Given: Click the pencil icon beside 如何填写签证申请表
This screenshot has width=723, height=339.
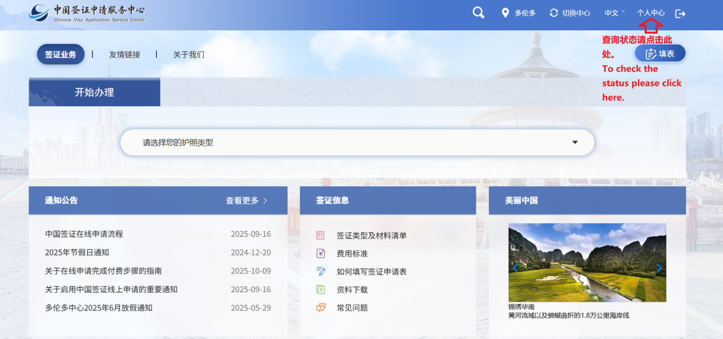Looking at the screenshot, I should coord(321,271).
